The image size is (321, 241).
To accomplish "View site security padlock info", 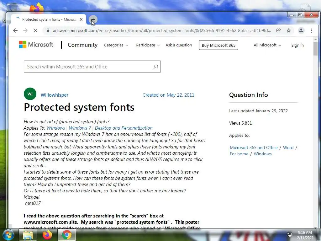I will 48,30.
